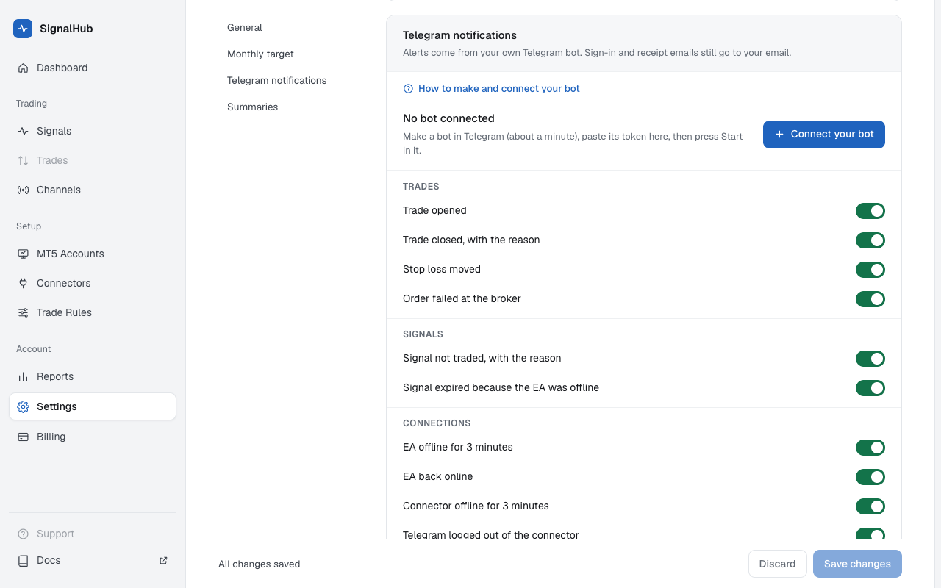Viewport: 941px width, 588px height.
Task: Switch off Order failed at the broker
Action: (x=870, y=299)
